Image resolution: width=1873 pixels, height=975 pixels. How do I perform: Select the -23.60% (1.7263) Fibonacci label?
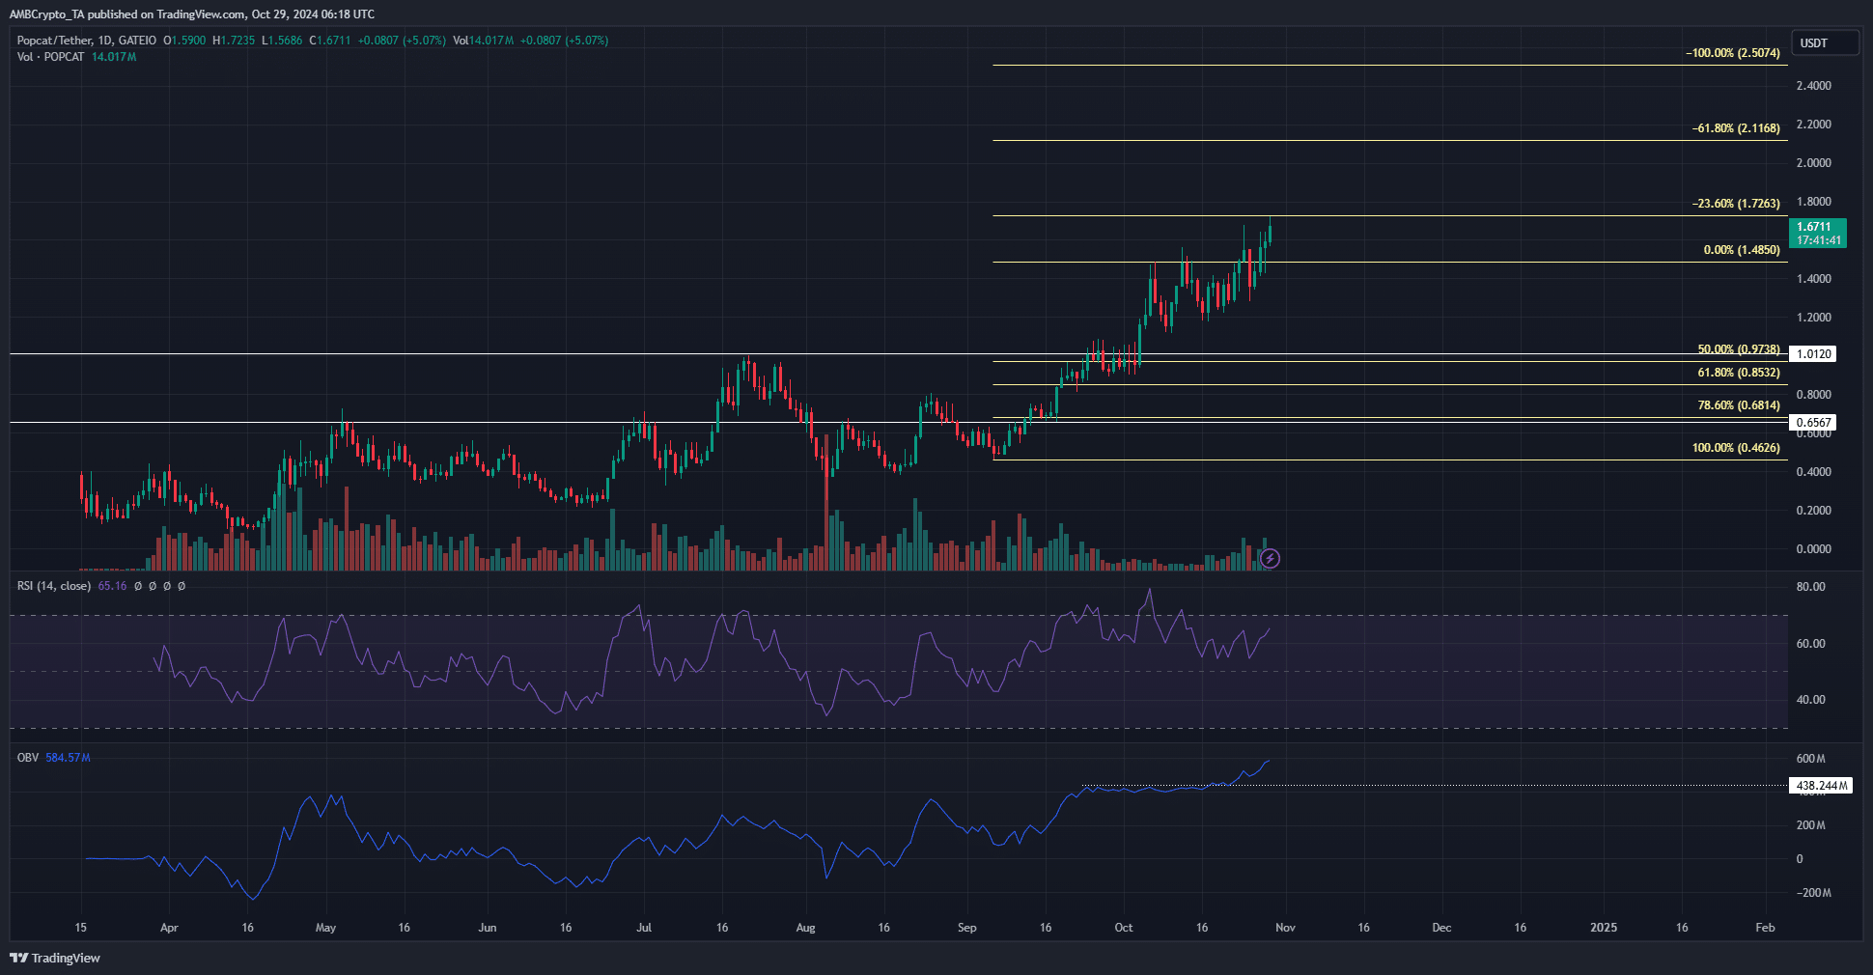click(x=1736, y=204)
